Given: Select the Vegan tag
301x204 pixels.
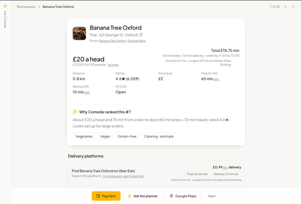Looking at the screenshot, I should pos(105,136).
